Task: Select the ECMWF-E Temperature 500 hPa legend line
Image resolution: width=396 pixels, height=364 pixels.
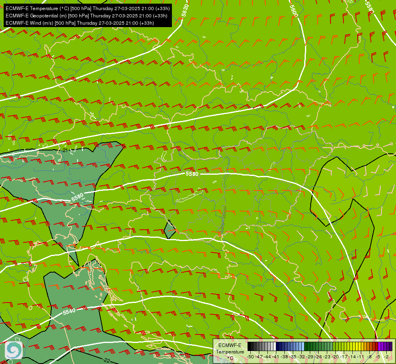Action: (87, 8)
